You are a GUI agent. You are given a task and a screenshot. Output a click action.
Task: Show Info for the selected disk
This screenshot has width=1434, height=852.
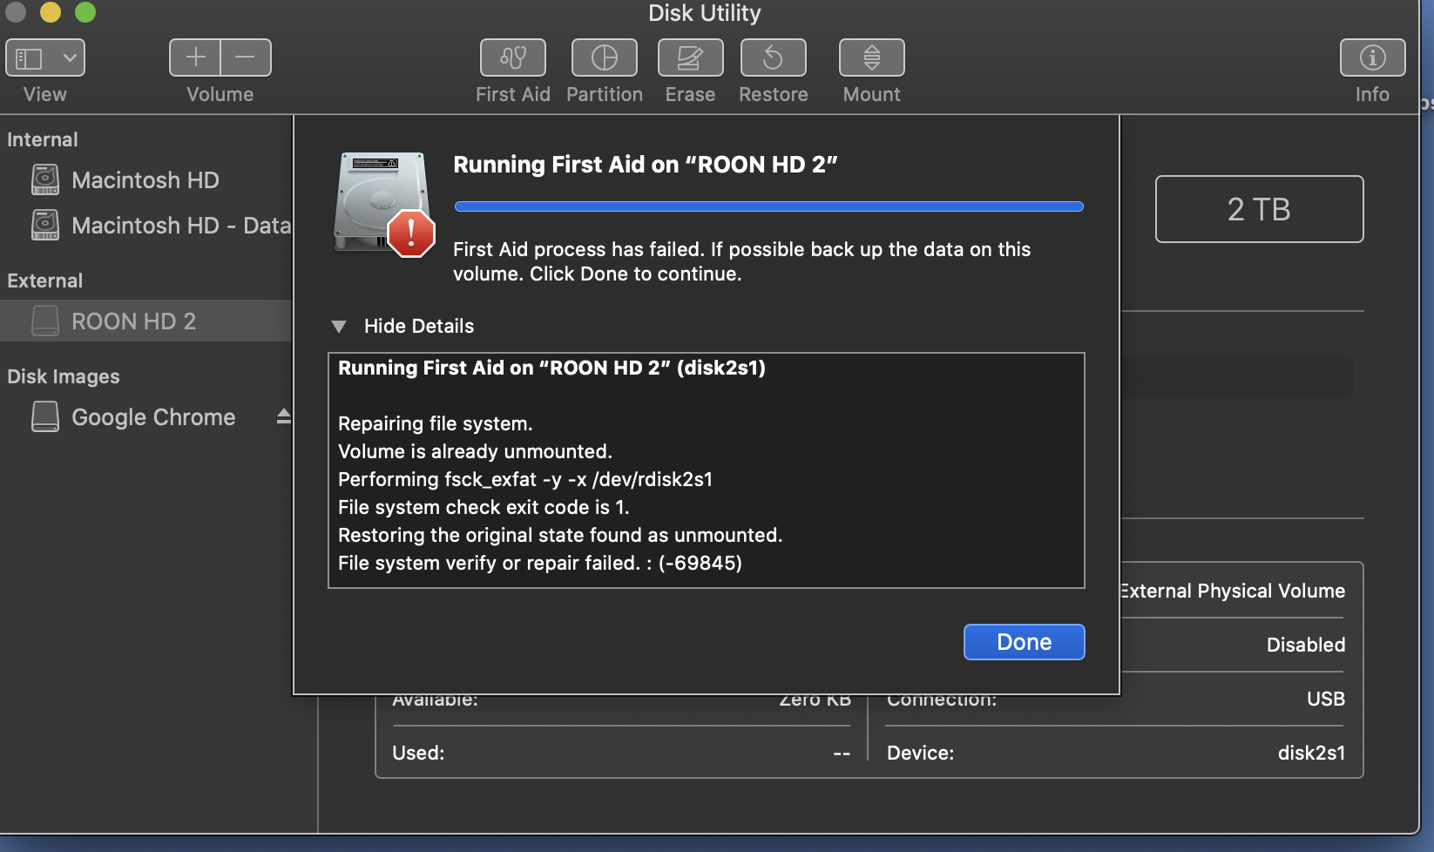pyautogui.click(x=1373, y=58)
